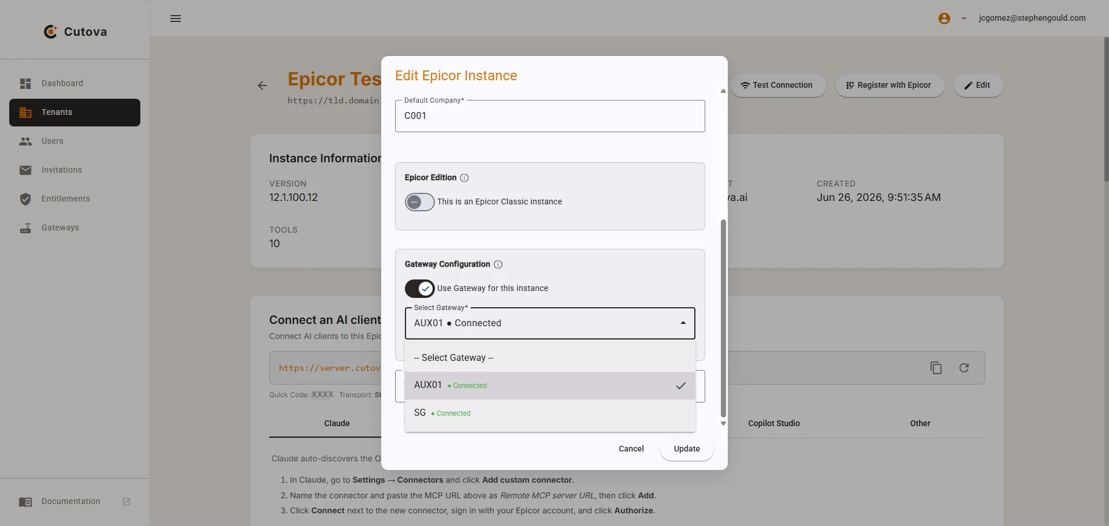Viewport: 1109px width, 526px height.
Task: Open Gateways in the sidebar
Action: coord(75,228)
